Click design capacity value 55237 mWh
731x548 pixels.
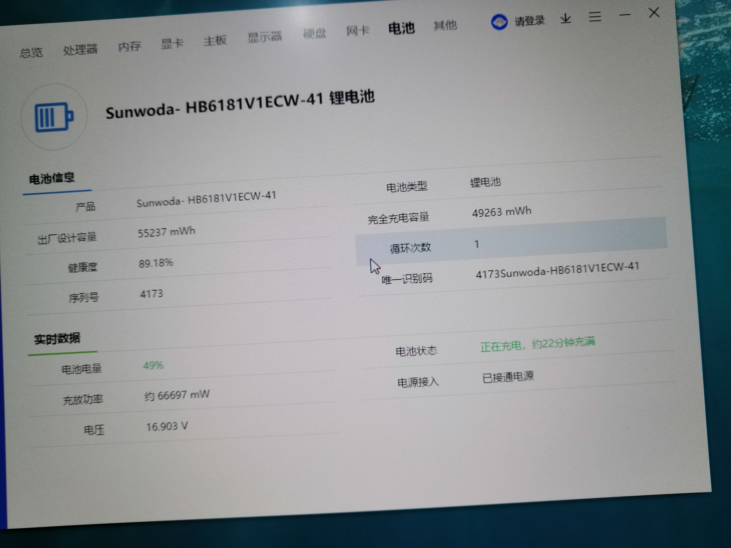[167, 232]
